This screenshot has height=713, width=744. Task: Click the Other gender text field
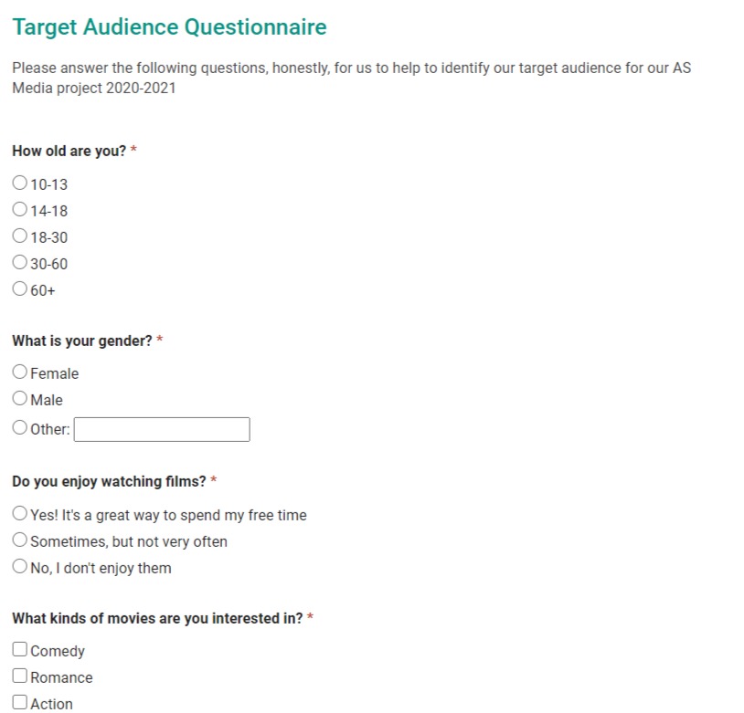click(x=161, y=429)
